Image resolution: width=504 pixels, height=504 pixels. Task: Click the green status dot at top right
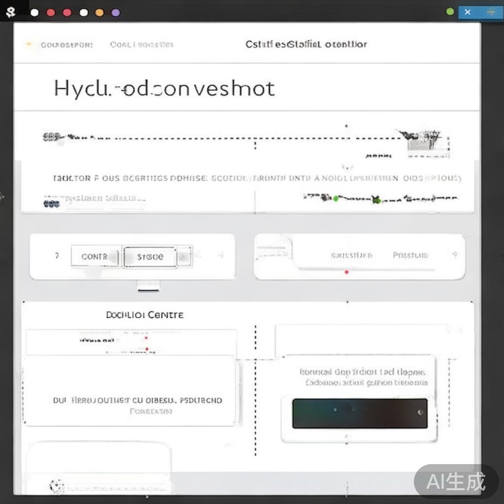pos(450,11)
